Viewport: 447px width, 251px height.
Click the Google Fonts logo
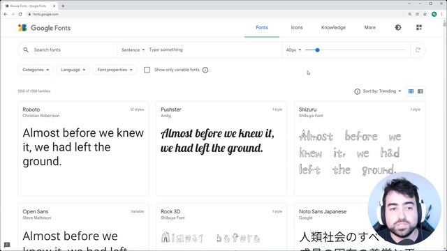coord(44,28)
